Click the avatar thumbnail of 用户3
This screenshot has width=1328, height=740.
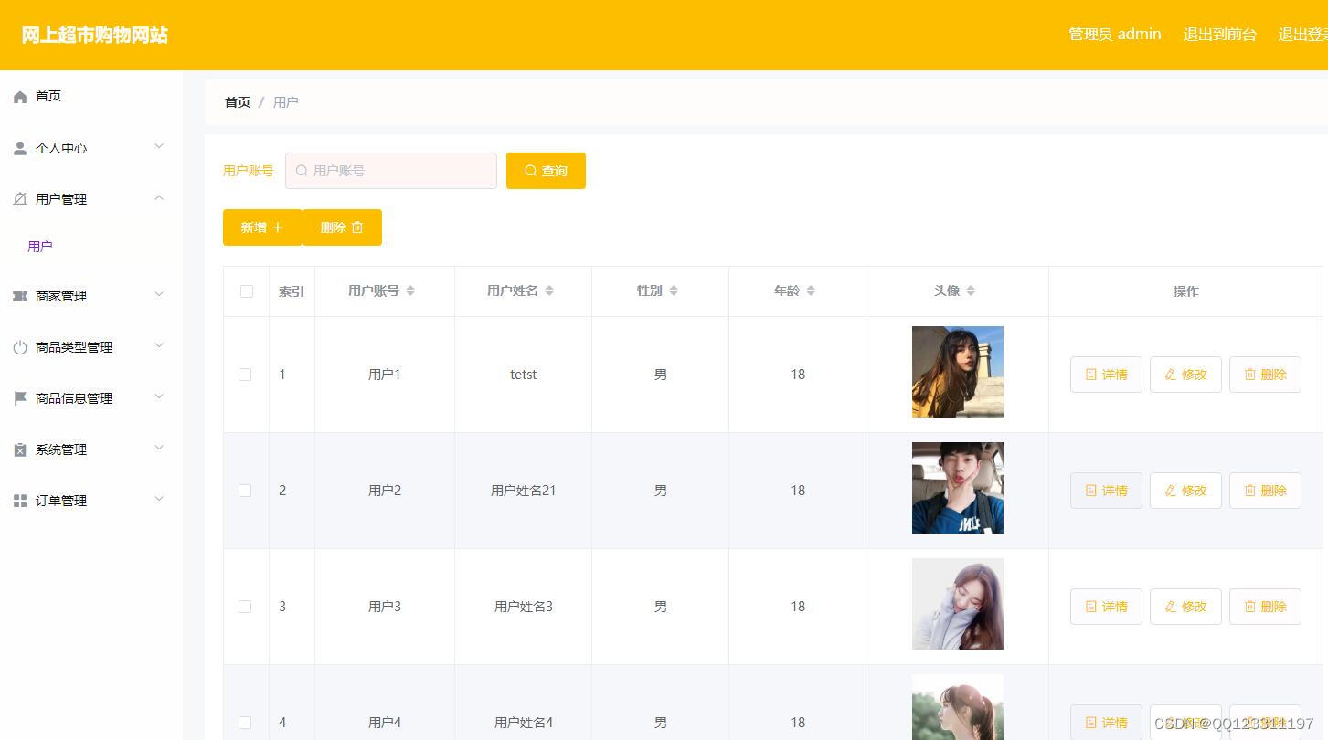(958, 604)
